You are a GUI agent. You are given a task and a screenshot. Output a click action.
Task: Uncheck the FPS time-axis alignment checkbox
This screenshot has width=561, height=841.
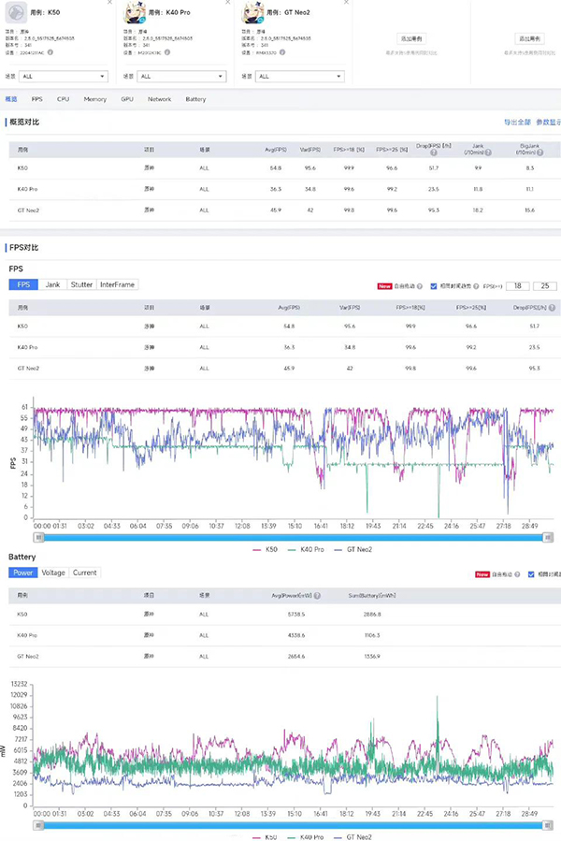pos(434,285)
